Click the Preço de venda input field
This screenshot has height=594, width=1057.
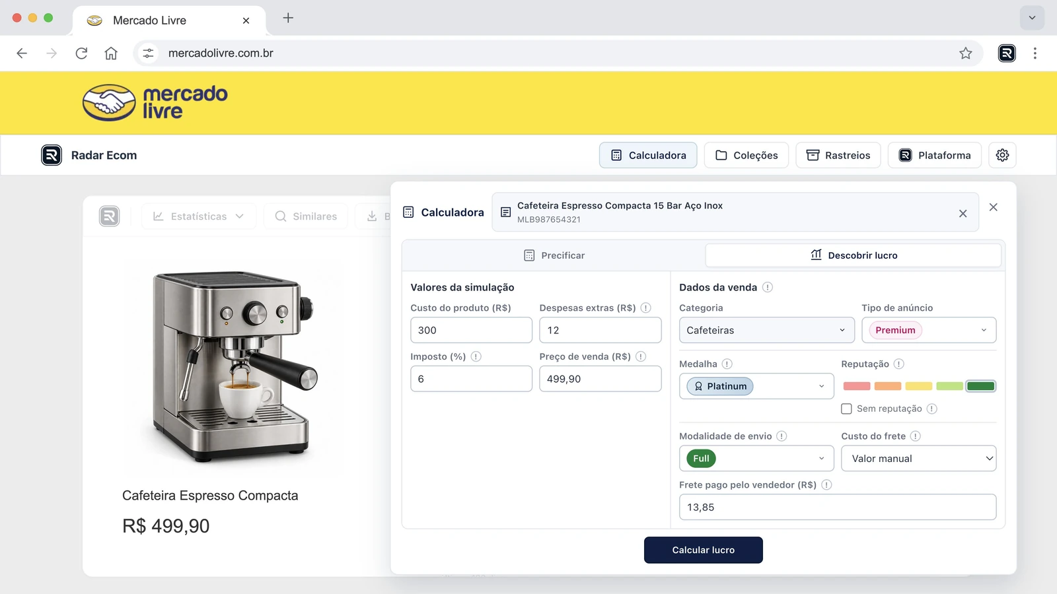(600, 379)
